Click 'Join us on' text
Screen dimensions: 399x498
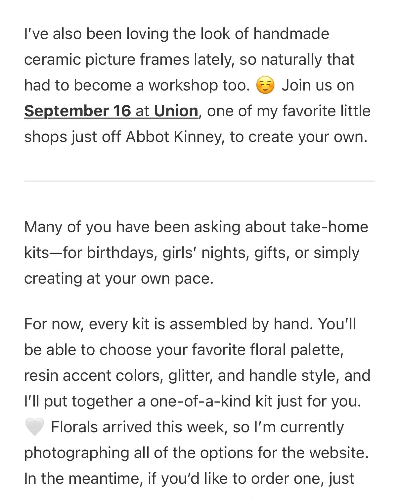[x=318, y=86]
